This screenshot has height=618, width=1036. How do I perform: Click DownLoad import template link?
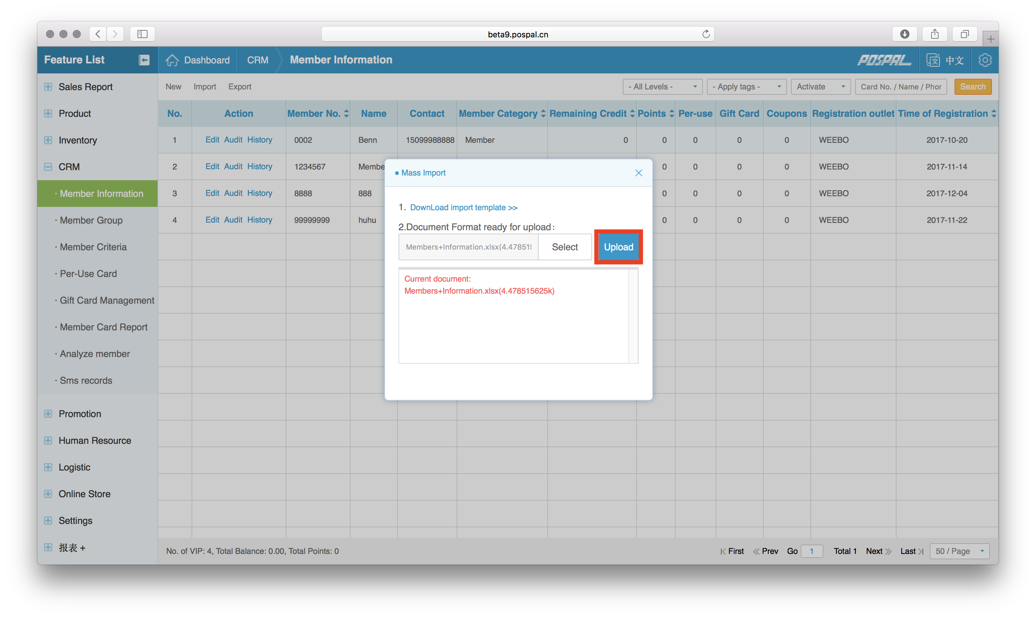464,207
